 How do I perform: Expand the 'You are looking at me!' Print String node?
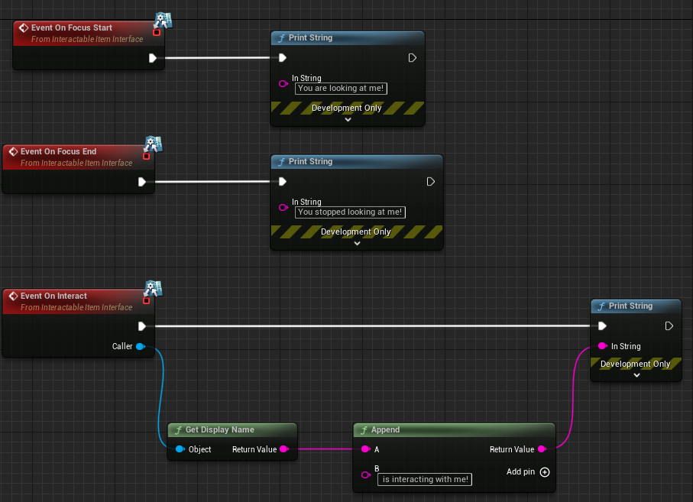point(348,119)
